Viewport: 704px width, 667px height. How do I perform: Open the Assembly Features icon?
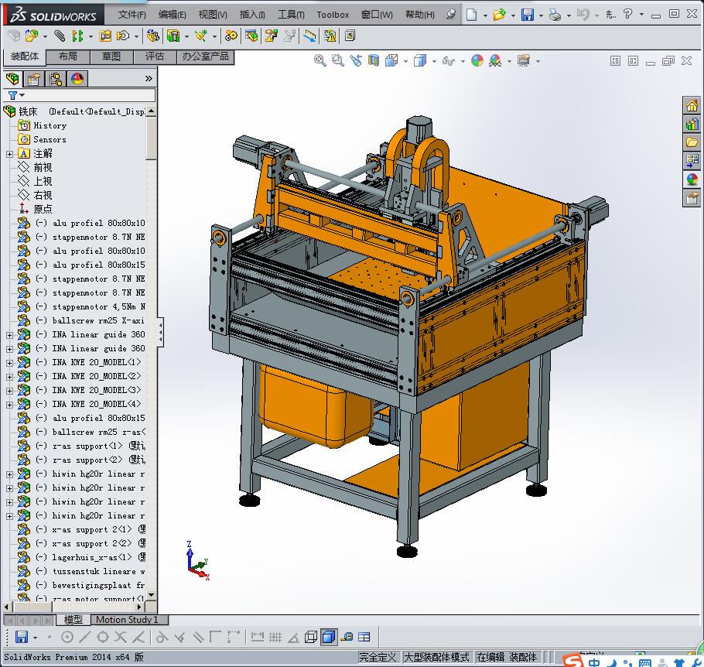[173, 36]
